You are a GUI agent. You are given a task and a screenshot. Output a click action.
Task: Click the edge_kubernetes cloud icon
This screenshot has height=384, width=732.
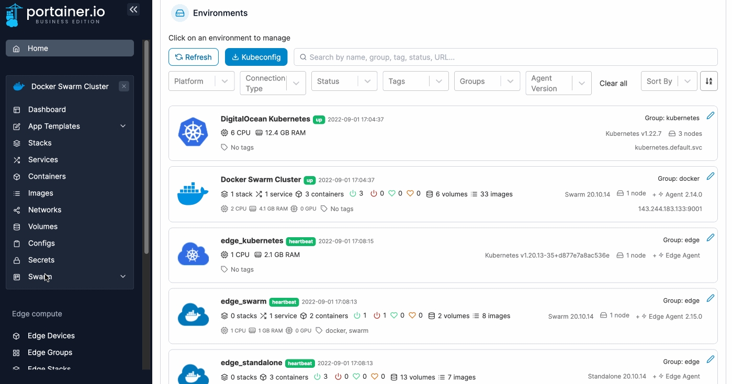tap(193, 255)
